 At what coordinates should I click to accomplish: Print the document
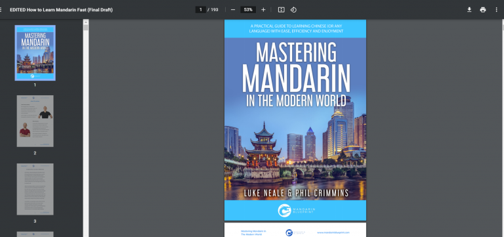[483, 10]
